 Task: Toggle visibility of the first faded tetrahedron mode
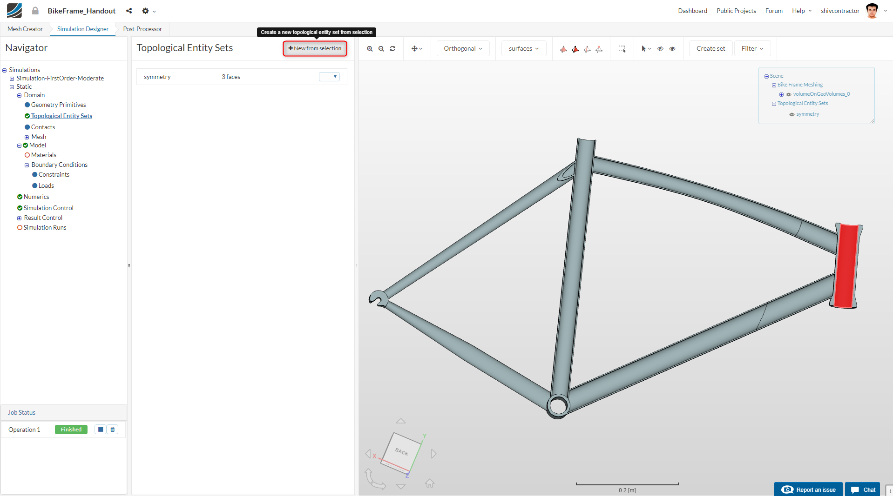point(563,48)
